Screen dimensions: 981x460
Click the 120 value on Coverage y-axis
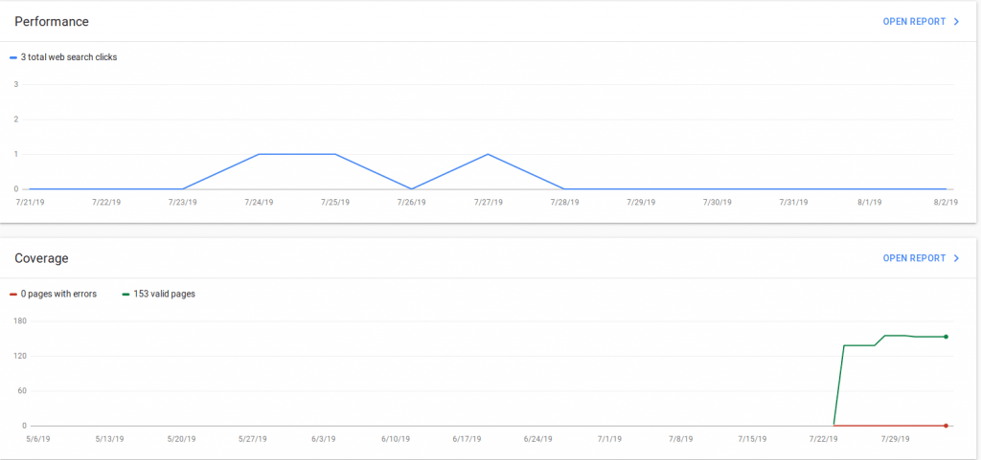coord(21,357)
